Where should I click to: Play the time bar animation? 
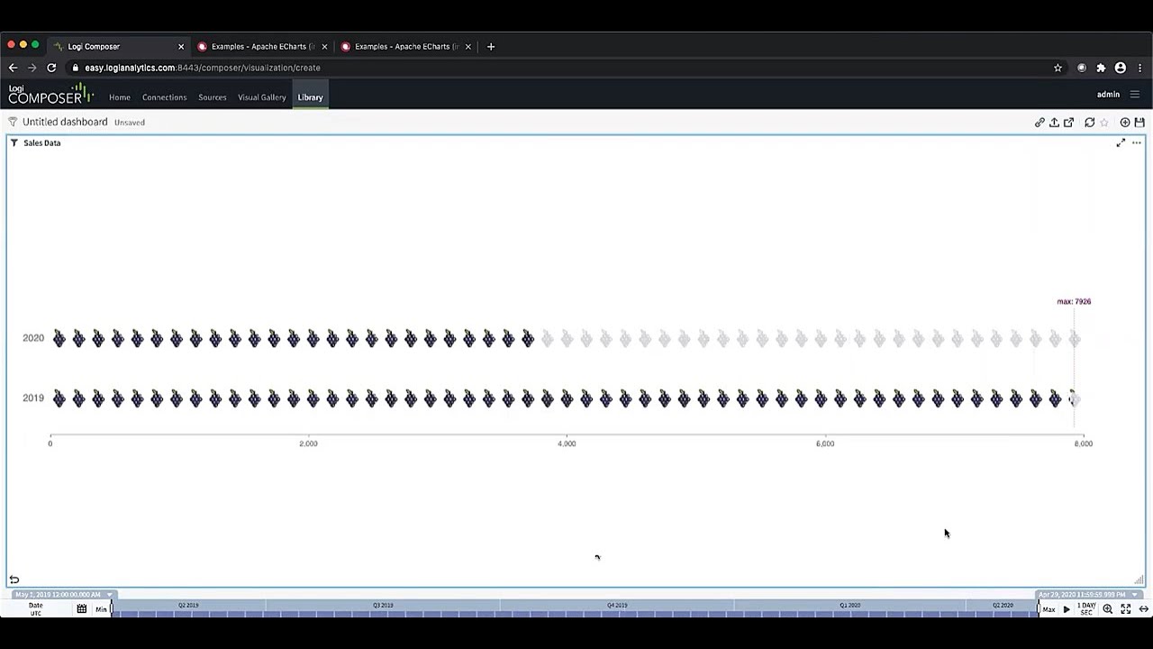coord(1067,609)
